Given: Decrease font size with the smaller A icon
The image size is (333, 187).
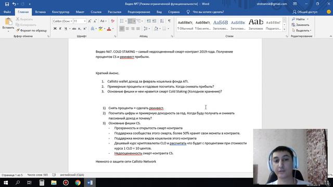Looking at the screenshot, I should coord(95,21).
